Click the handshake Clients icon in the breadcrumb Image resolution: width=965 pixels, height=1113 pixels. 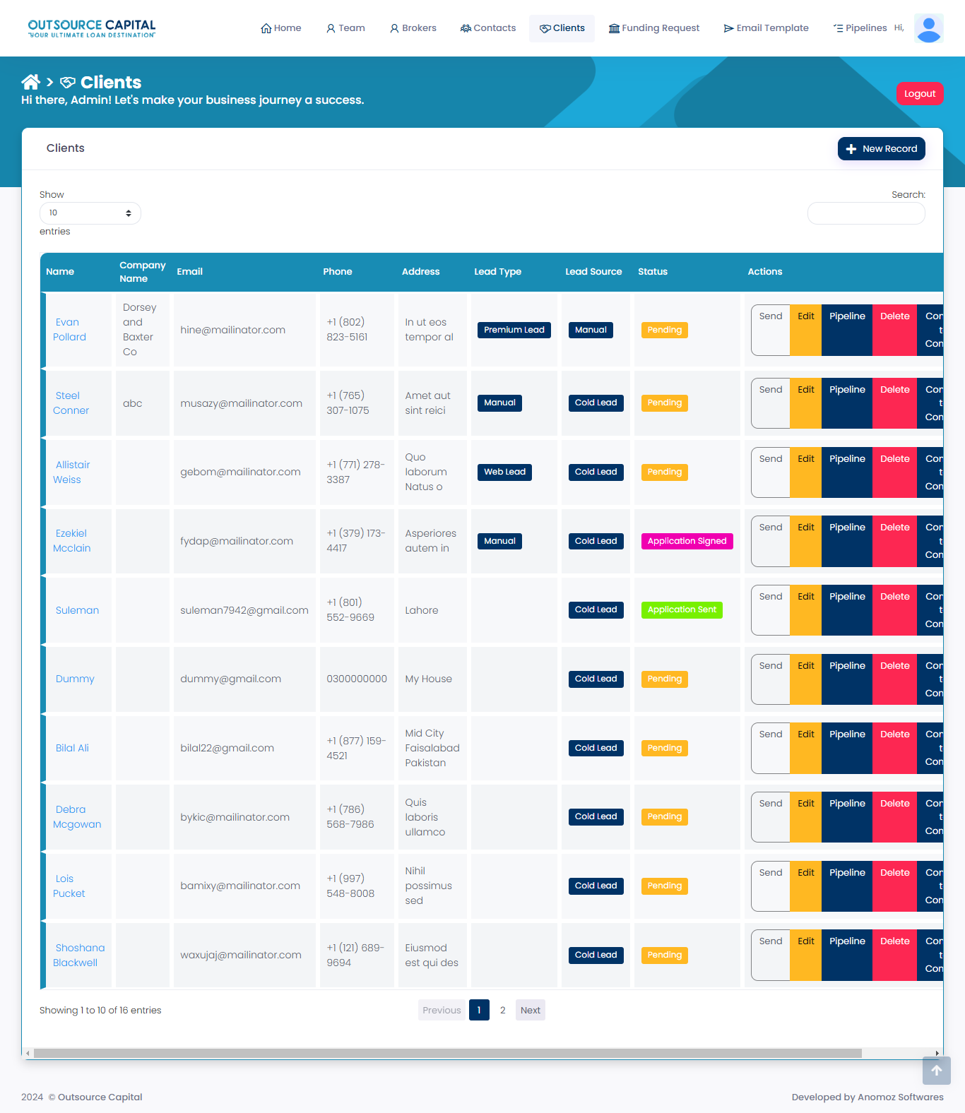68,83
